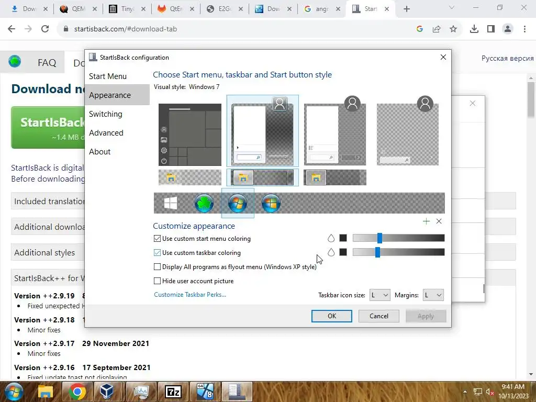Click the start menu color black swatch
This screenshot has width=536, height=402.
[x=343, y=238]
